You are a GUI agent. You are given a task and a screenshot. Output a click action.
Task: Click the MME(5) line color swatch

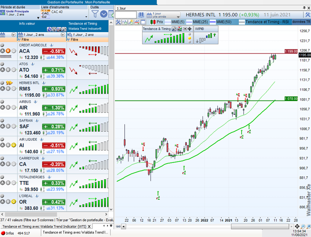(x=168, y=22)
